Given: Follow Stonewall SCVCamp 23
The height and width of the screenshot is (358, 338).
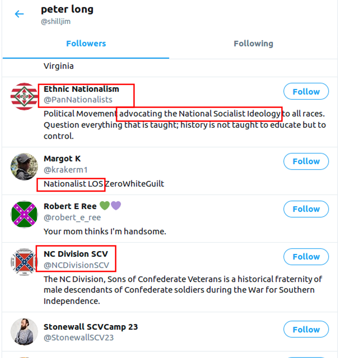Looking at the screenshot, I should pos(306,330).
